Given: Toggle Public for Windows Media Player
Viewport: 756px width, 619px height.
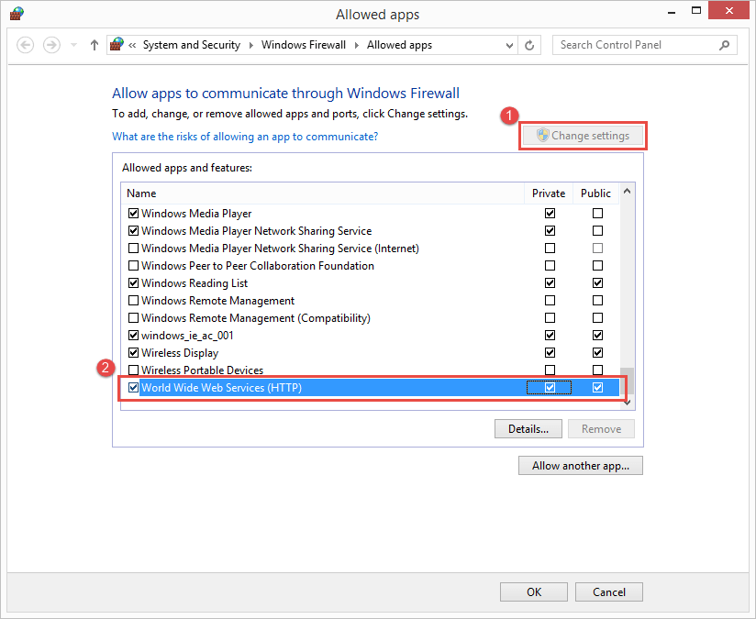Looking at the screenshot, I should coord(597,213).
